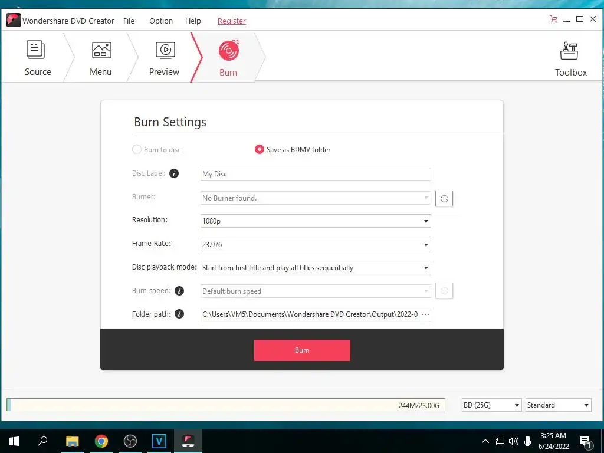Click the Folder path info icon
Image resolution: width=604 pixels, height=453 pixels.
[179, 314]
